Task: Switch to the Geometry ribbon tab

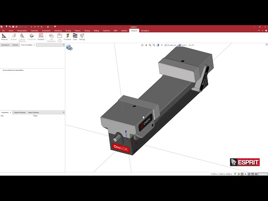Action: (x=34, y=31)
